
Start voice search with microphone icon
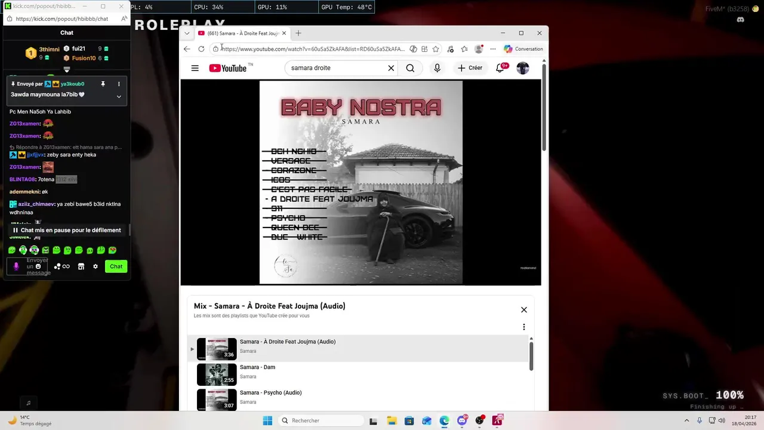point(437,68)
